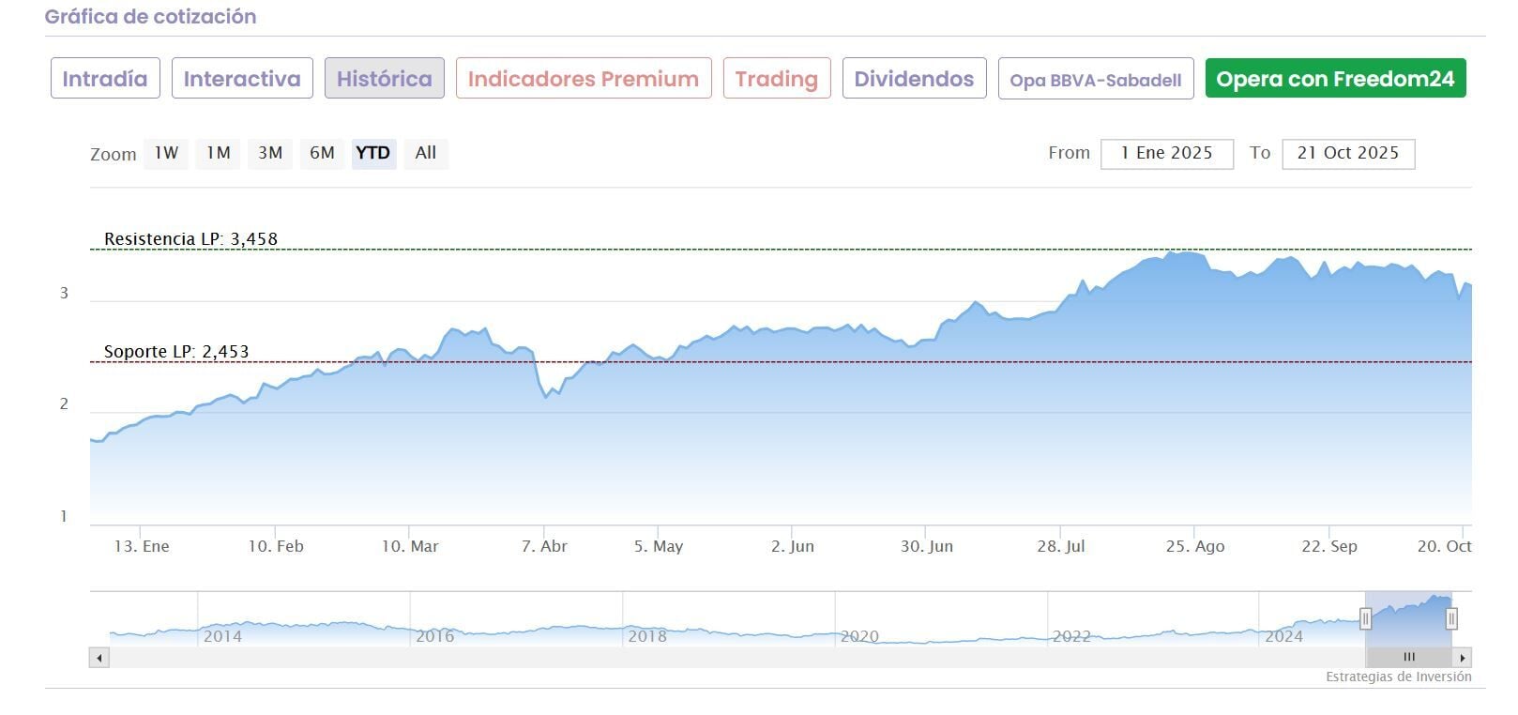Choose the 3M zoom range
This screenshot has width=1518, height=715.
(270, 153)
